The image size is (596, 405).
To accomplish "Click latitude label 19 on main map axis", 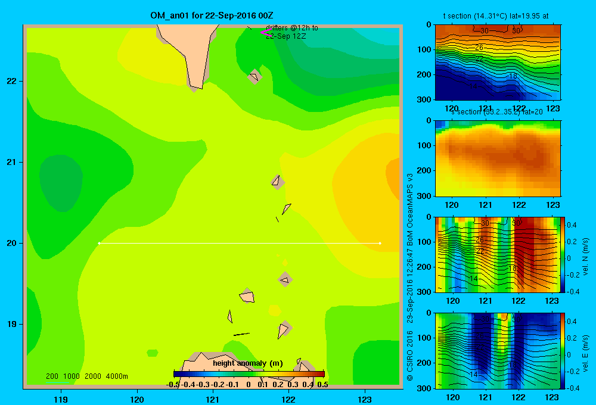I will coord(11,324).
